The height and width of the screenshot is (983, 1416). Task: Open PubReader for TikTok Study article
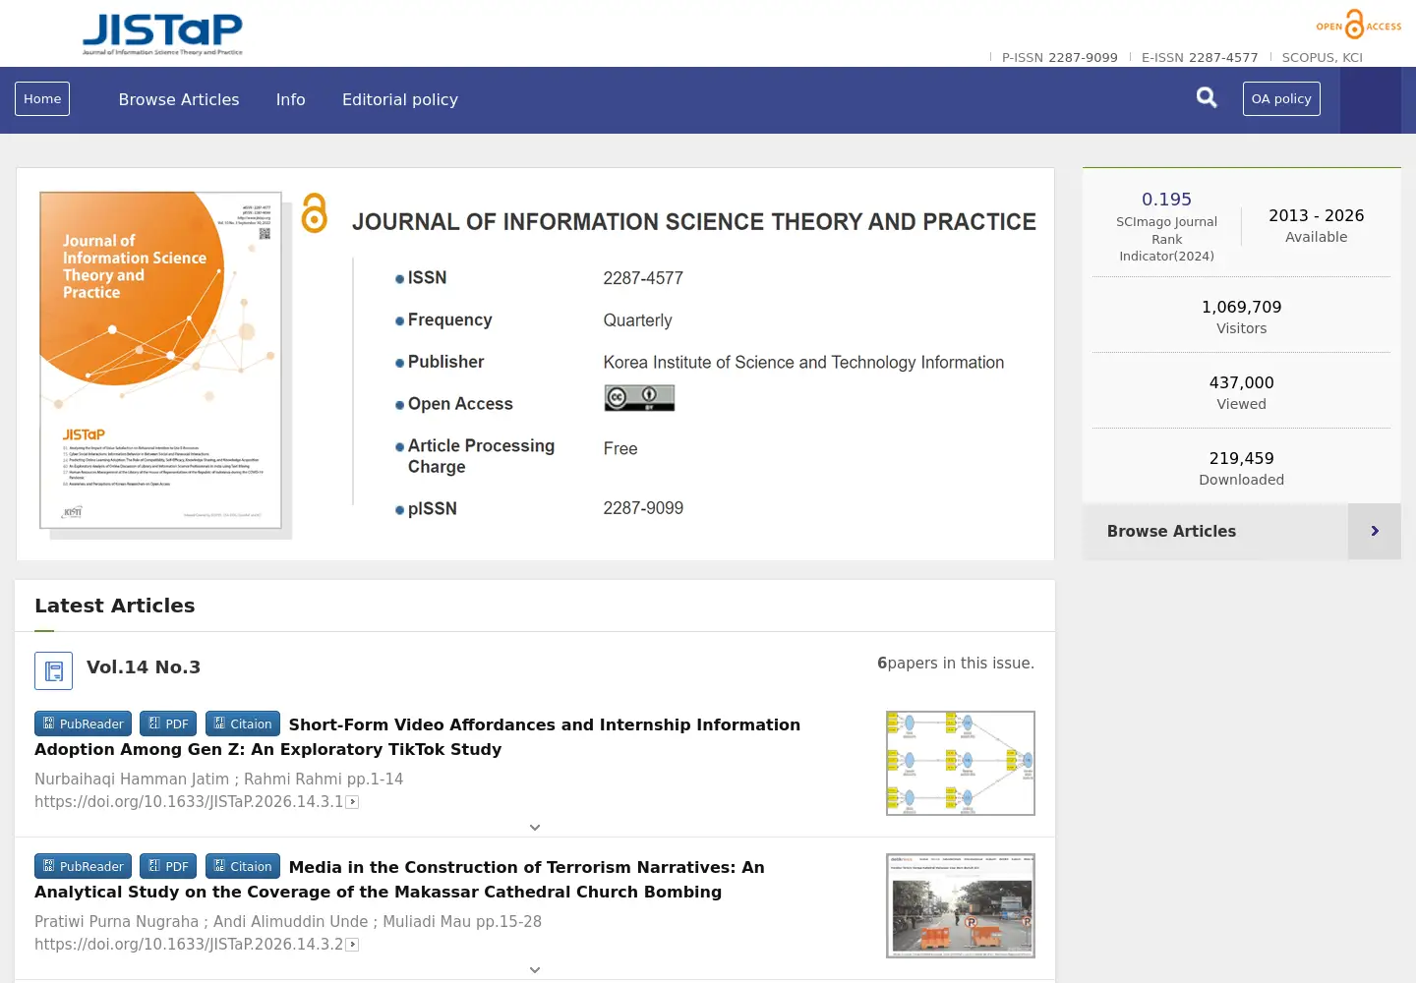pos(83,723)
